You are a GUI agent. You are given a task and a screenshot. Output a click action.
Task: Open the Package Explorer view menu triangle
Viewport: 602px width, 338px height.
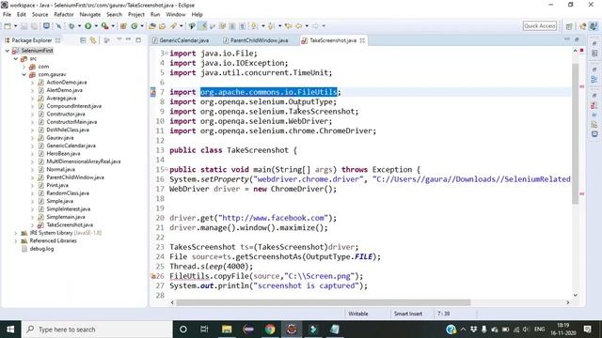(x=119, y=39)
